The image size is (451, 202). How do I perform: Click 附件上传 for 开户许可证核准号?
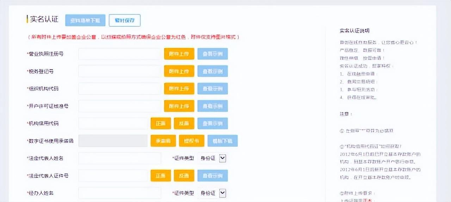pos(179,106)
